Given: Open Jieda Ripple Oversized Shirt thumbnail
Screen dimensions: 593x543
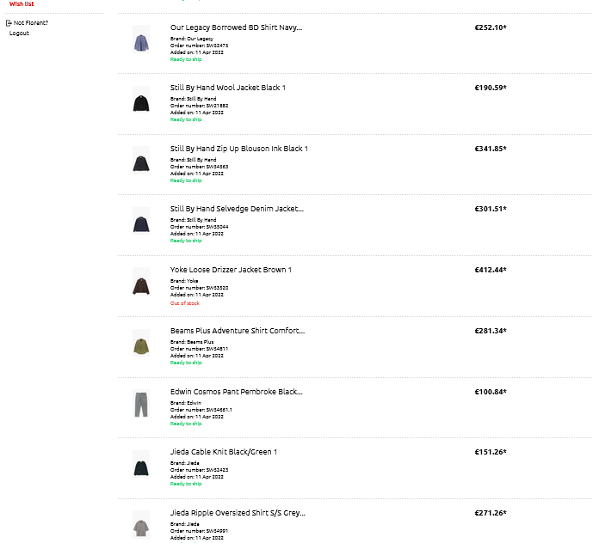Looking at the screenshot, I should pos(141,525).
